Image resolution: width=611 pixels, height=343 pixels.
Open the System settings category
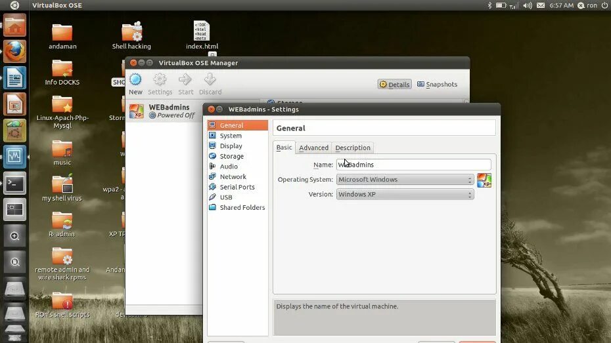237,136
